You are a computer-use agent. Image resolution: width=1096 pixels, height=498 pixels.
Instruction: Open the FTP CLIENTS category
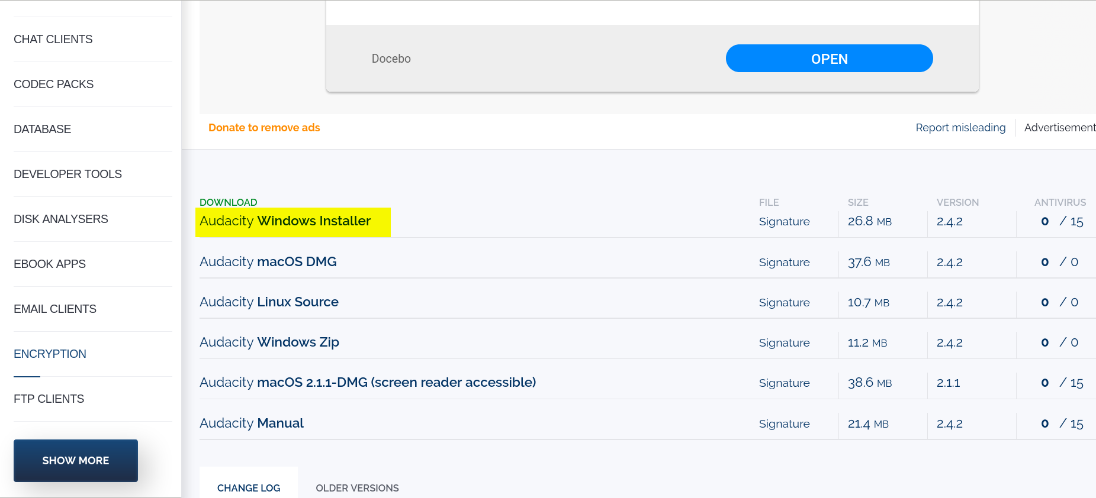49,399
